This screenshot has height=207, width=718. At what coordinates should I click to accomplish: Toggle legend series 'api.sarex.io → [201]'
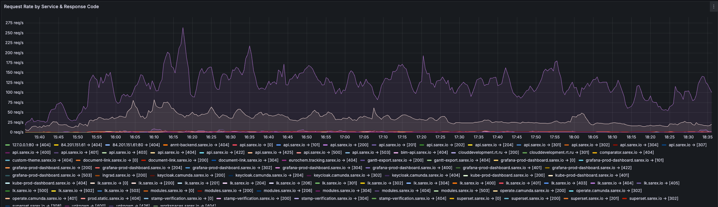click(397, 145)
